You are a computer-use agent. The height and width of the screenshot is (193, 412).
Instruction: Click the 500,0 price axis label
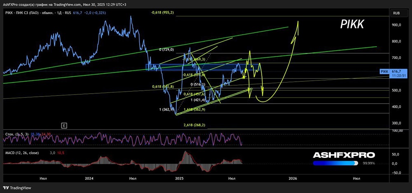pyautogui.click(x=397, y=90)
